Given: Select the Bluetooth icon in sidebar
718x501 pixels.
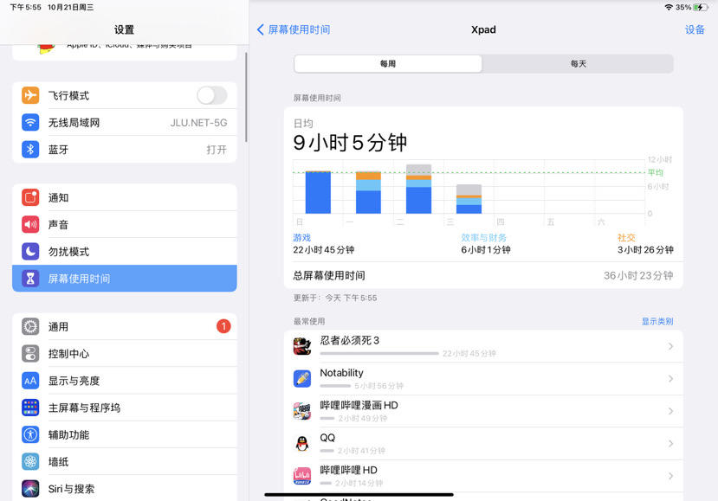Looking at the screenshot, I should point(30,150).
